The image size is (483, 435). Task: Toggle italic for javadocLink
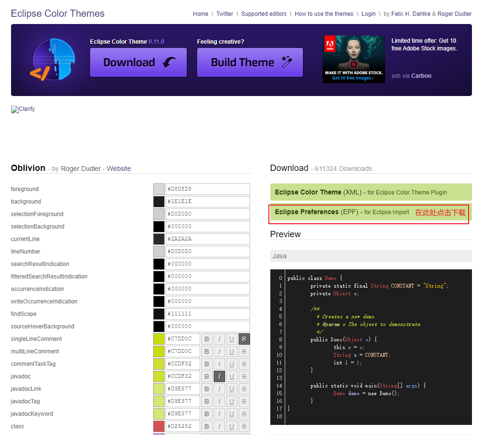[x=219, y=389]
